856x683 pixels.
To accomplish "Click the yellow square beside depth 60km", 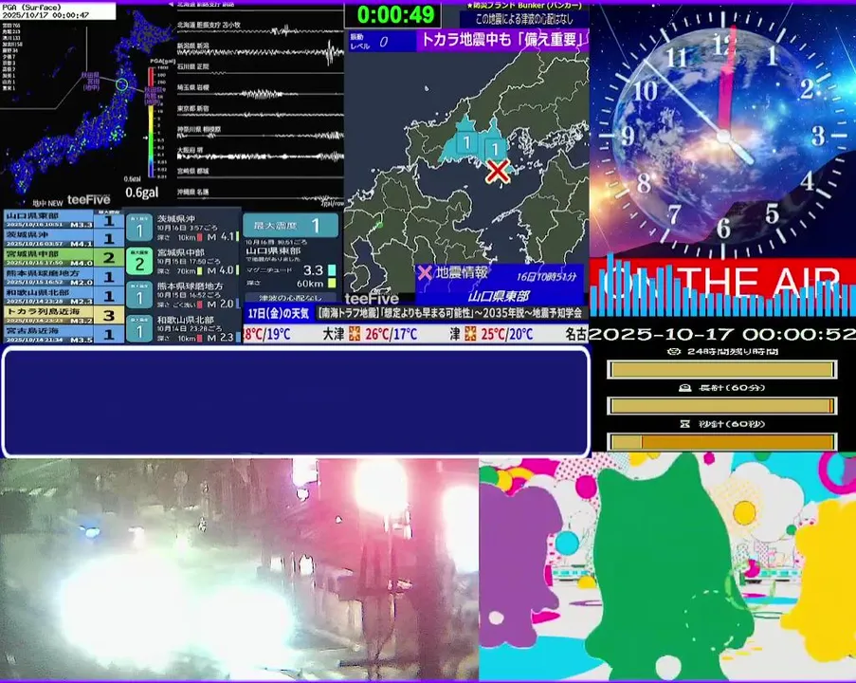I will point(332,283).
